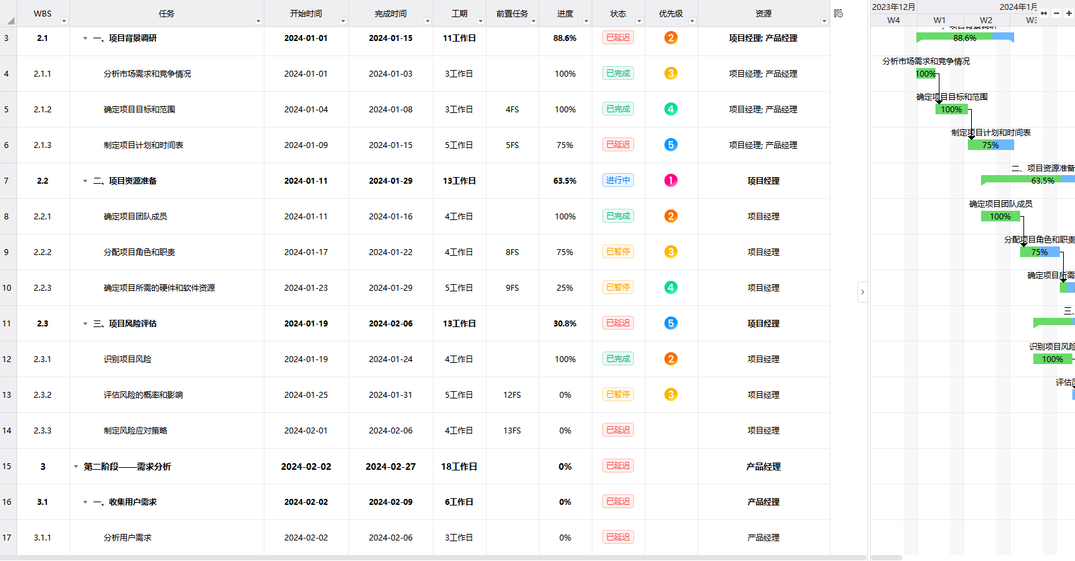This screenshot has width=1075, height=561.
Task: Click priority 5 badge for 制定项目计划和时间表
Action: pos(670,145)
